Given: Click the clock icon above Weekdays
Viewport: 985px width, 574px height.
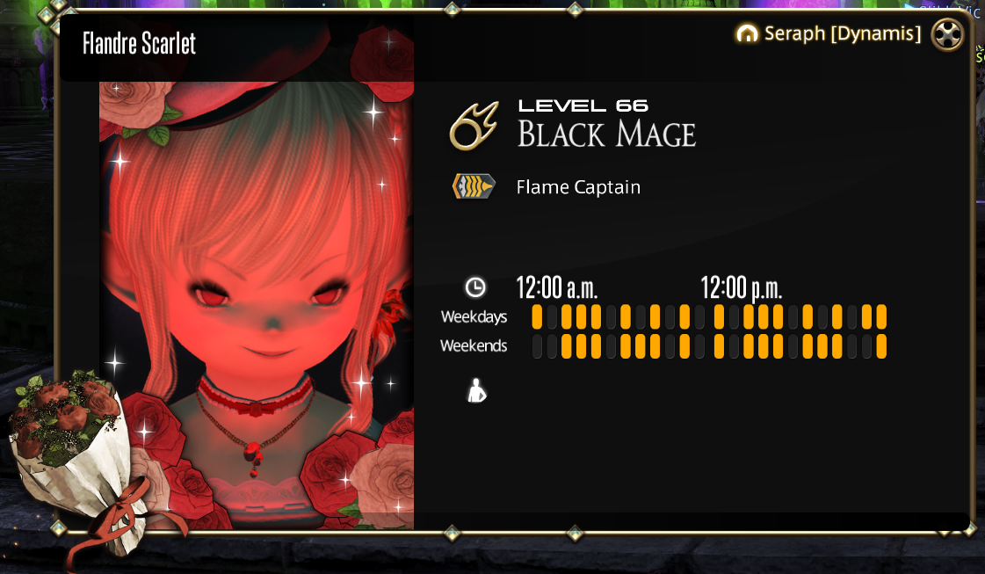Looking at the screenshot, I should 474,287.
